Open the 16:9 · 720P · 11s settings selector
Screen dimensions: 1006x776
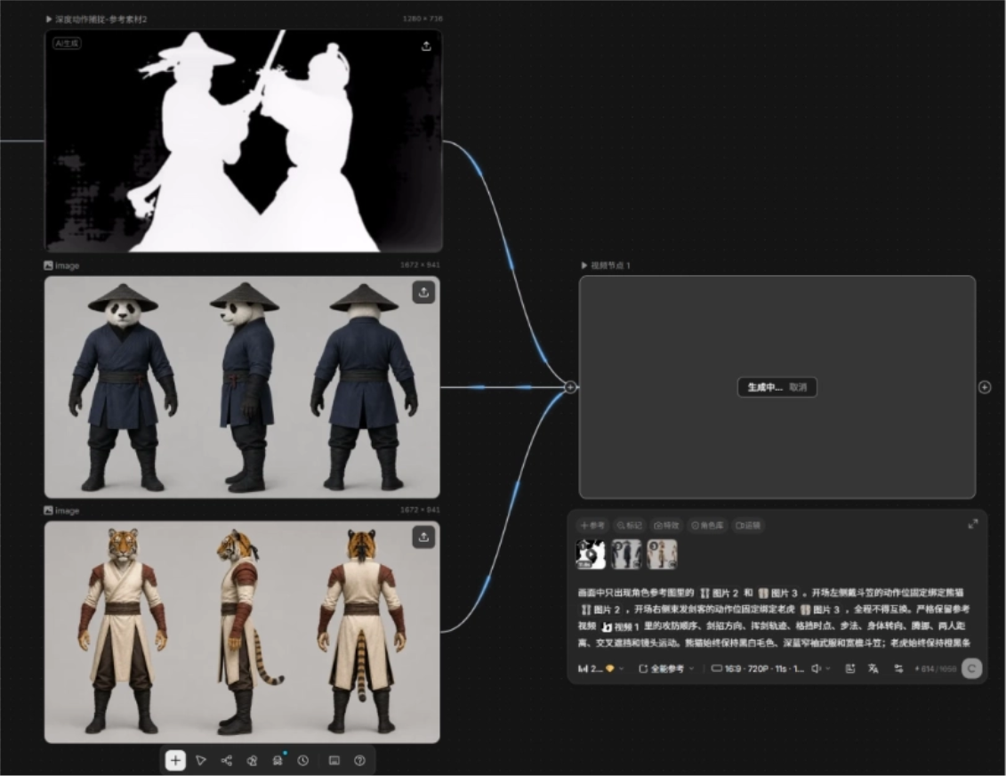(x=757, y=669)
